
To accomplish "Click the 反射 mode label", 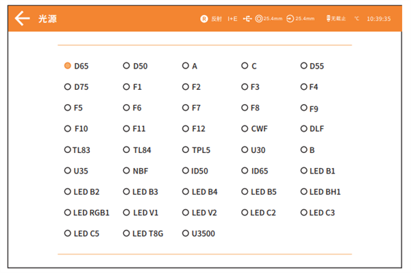I will coord(216,19).
